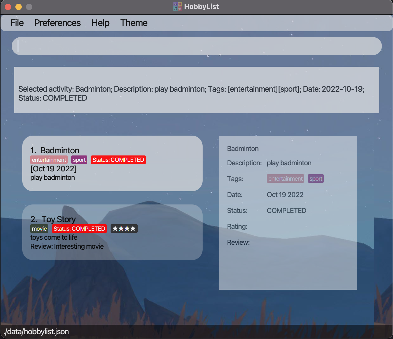Click 'Review: Interesting movie' text
Image resolution: width=393 pixels, height=339 pixels.
67,246
